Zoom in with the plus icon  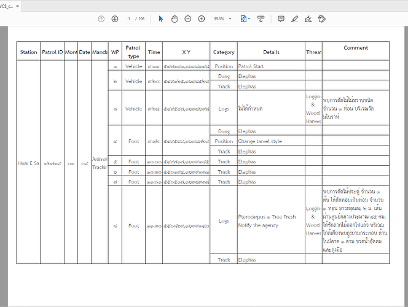click(x=202, y=19)
